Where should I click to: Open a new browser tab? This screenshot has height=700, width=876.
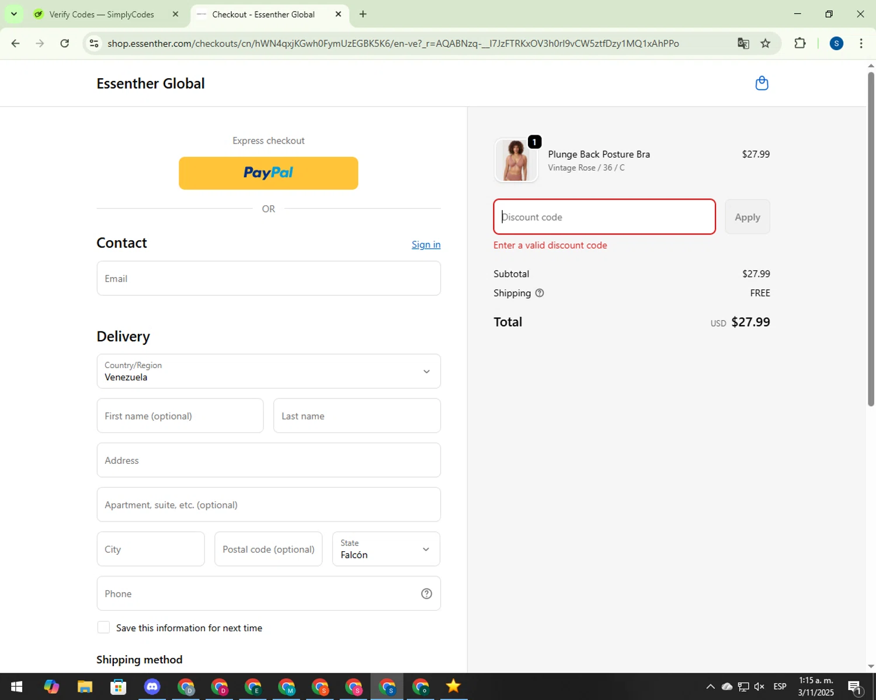(363, 14)
